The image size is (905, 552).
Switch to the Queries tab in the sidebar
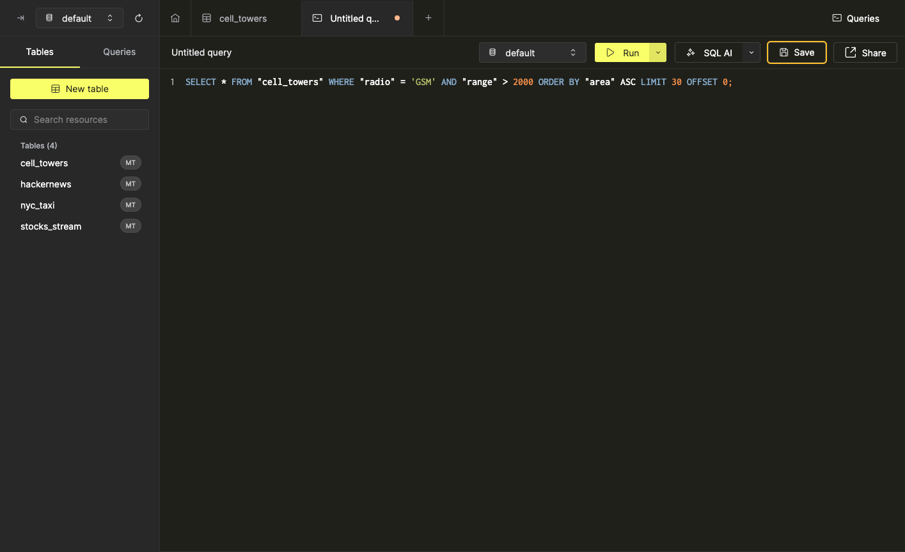119,52
